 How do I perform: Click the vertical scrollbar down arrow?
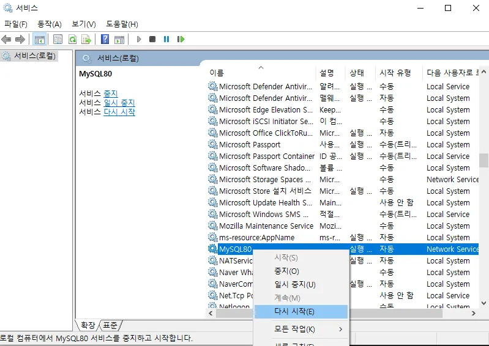483,303
